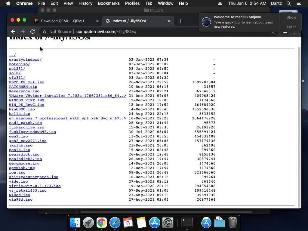Download WINDOS_VIRT.IMG
Screen dimensions: 308x231
tap(26, 100)
